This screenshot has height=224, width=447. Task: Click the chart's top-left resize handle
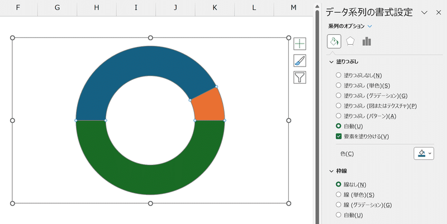(x=12, y=37)
